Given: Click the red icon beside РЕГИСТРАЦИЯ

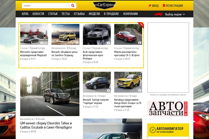Looking at the screenshot, I should 164,6.
